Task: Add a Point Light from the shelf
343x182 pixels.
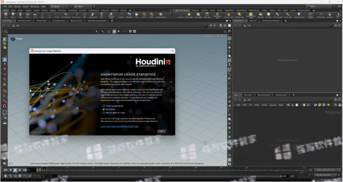Action: [189, 15]
